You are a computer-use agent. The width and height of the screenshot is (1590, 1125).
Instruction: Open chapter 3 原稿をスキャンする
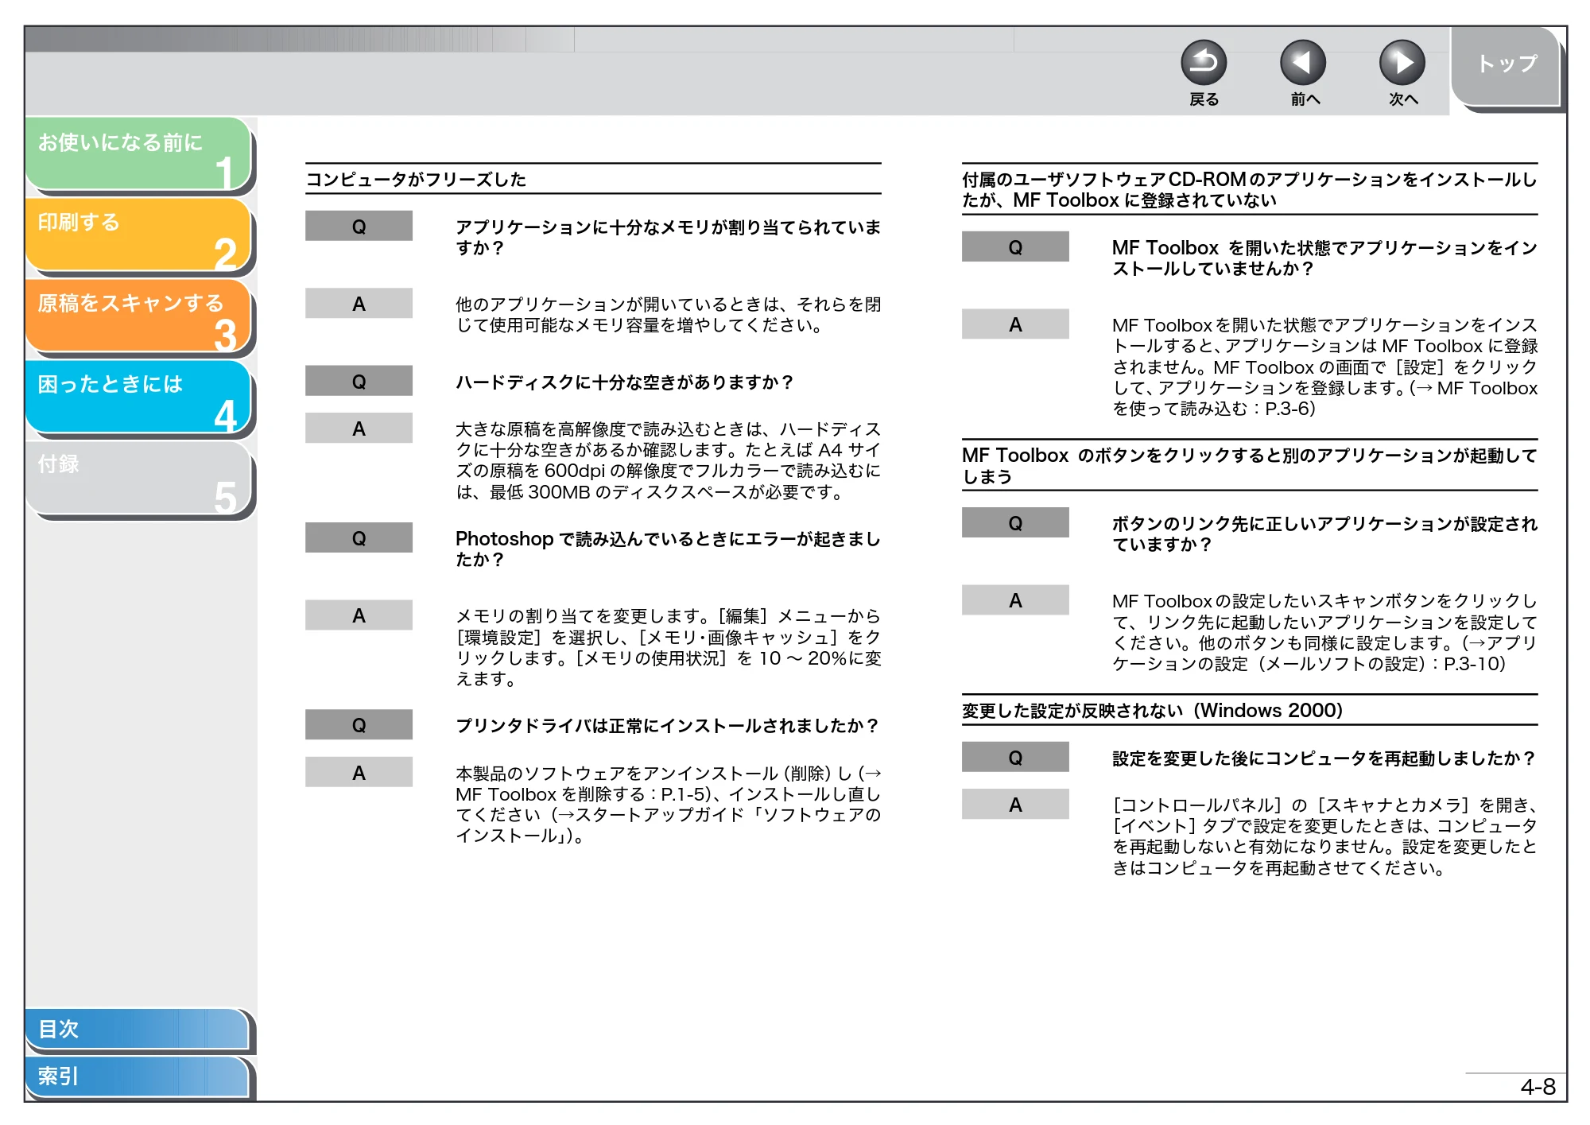(138, 316)
